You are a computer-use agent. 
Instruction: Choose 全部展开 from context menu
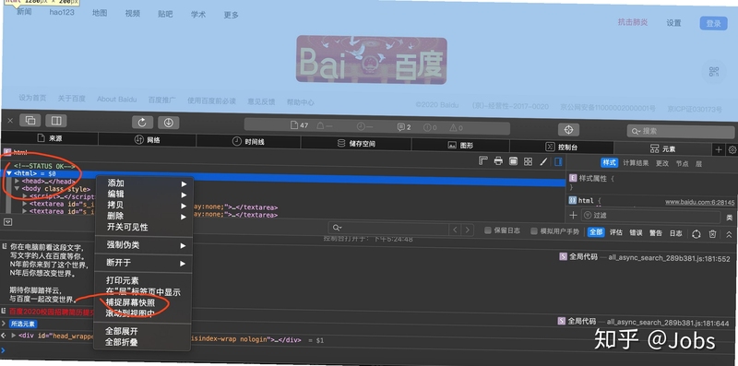tap(122, 332)
